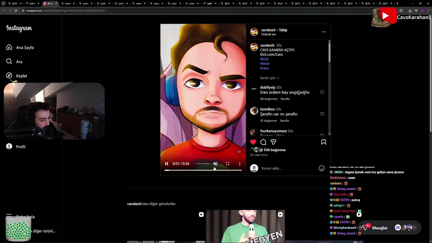432x243 pixels.
Task: Click comments panel scrollbar
Action: click(x=329, y=52)
